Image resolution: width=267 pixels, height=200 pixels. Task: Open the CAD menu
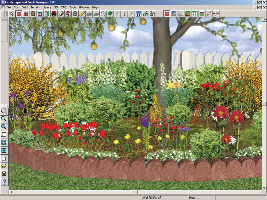point(63,7)
